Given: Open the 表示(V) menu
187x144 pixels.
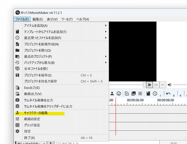Looking at the screenshot, I should tap(52, 19).
